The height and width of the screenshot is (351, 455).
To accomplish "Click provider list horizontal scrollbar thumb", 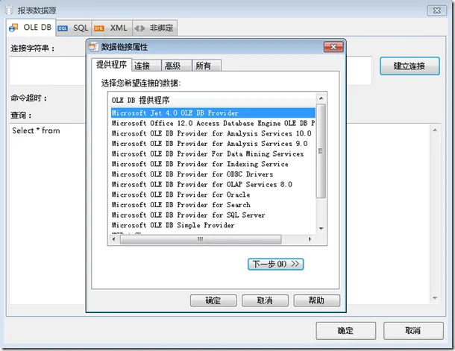I will [x=201, y=239].
